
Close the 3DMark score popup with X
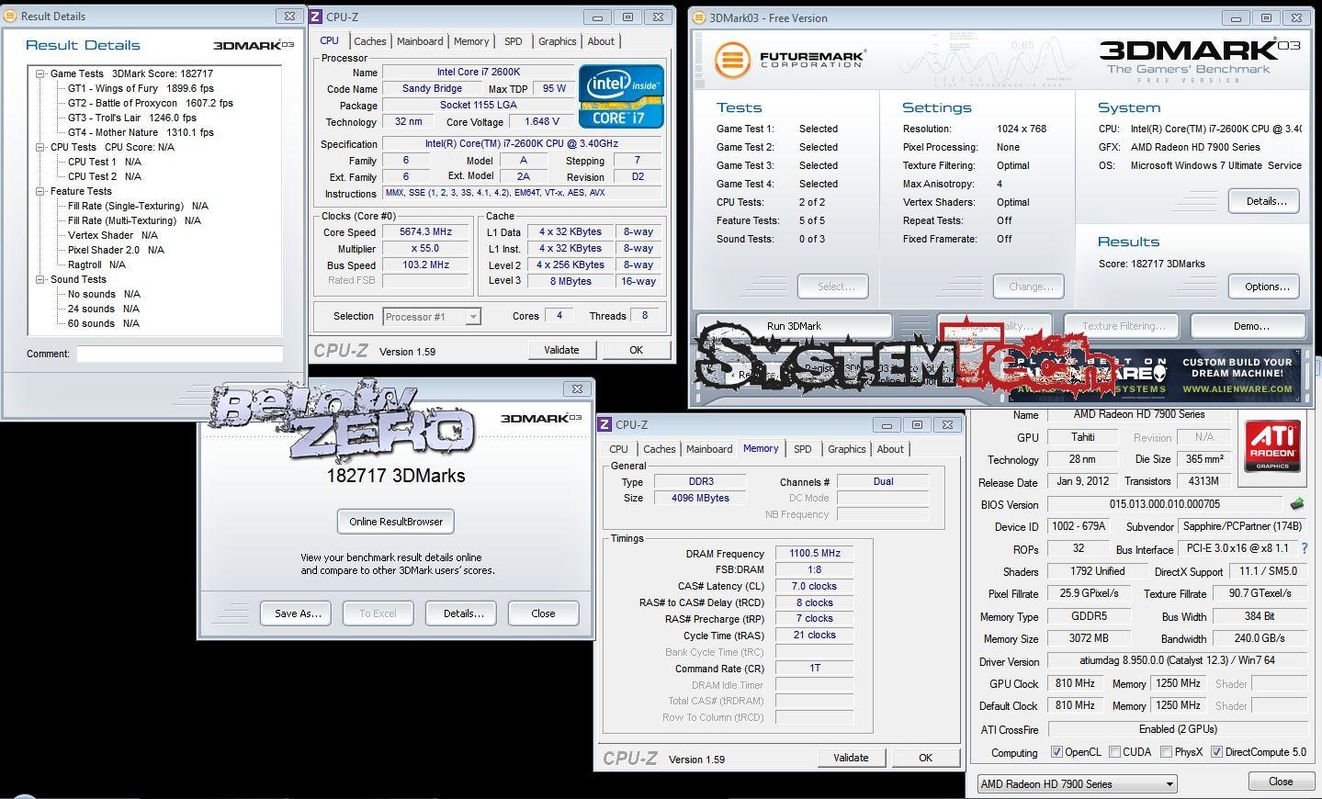tap(577, 388)
